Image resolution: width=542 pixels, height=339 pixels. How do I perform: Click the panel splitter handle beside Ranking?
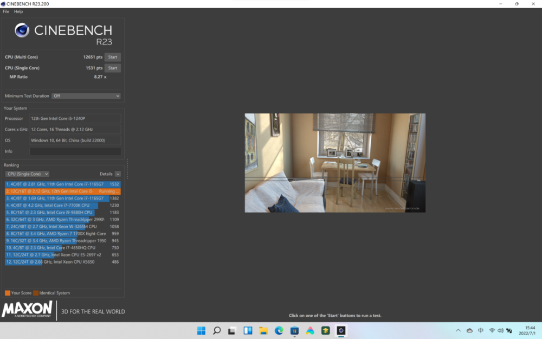127,169
